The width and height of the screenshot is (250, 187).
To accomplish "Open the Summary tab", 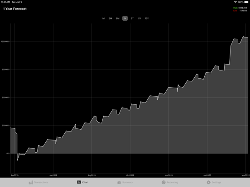I will pyautogui.click(x=125, y=182).
